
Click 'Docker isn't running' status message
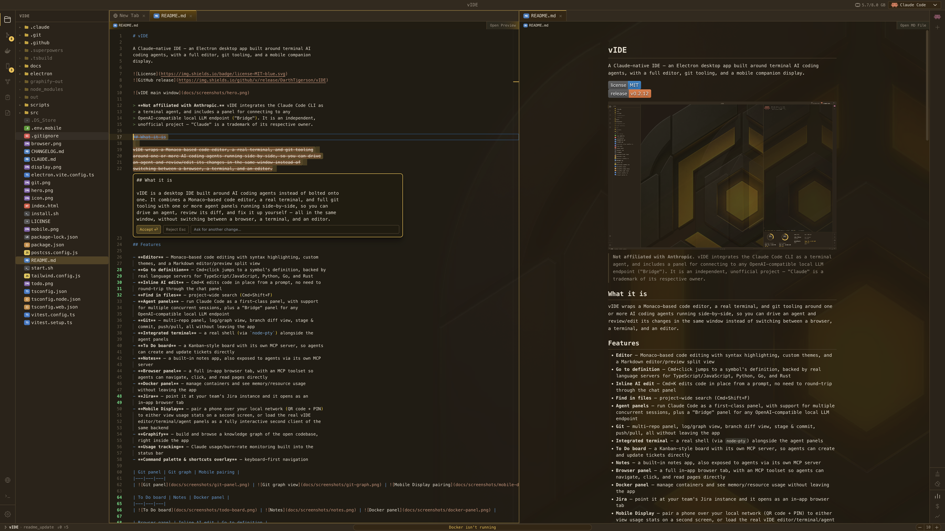tap(472, 527)
